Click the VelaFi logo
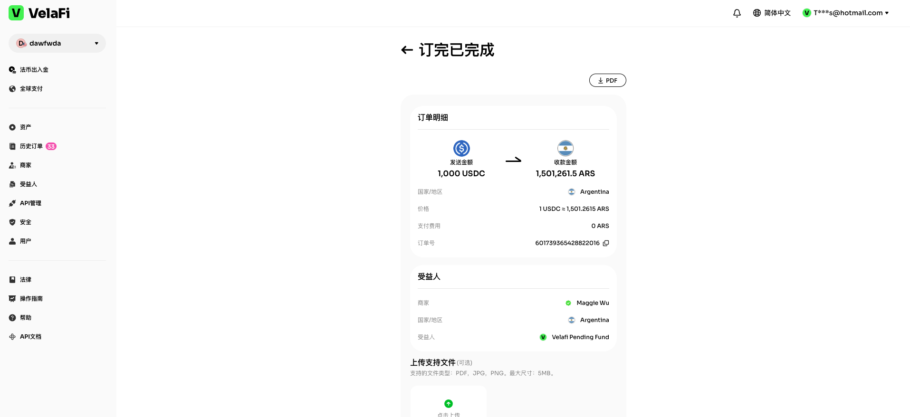The height and width of the screenshot is (417, 910). (x=39, y=13)
